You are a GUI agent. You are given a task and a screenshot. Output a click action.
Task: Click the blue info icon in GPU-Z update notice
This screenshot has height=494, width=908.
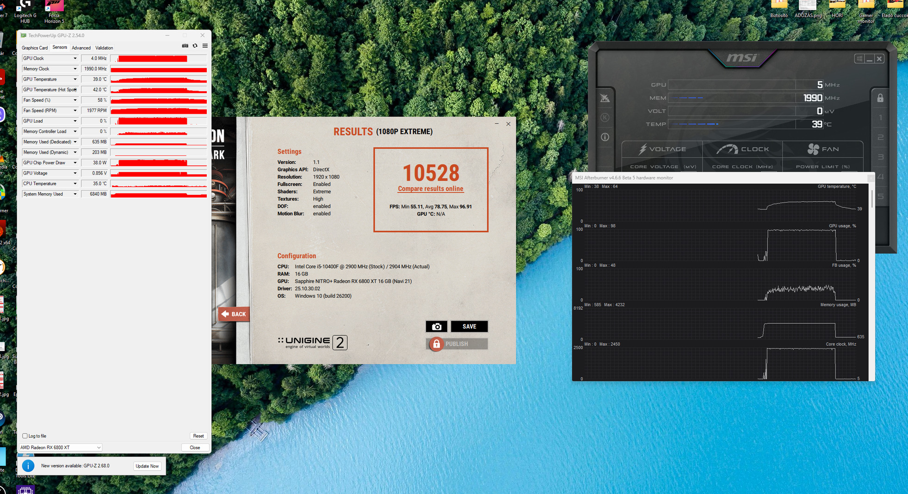click(x=28, y=466)
